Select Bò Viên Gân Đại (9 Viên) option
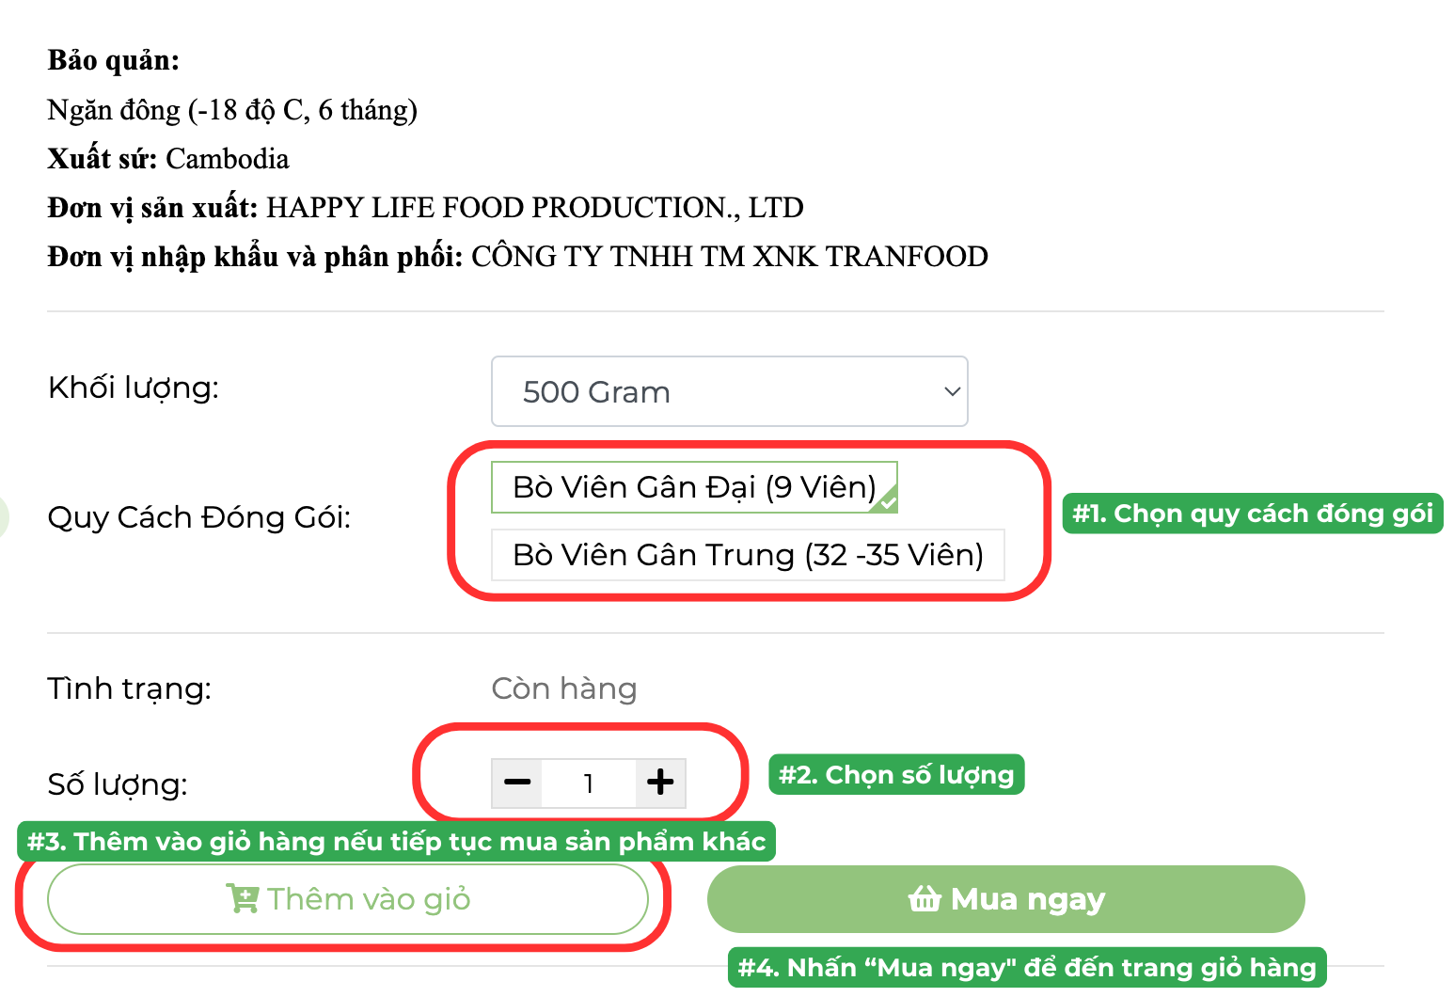Image resolution: width=1454 pixels, height=997 pixels. (693, 487)
